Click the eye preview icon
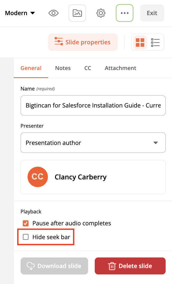The width and height of the screenshot is (172, 284). coord(53,13)
